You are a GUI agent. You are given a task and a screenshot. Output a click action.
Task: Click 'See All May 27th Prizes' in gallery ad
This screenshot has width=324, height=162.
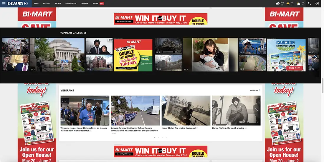126,68
